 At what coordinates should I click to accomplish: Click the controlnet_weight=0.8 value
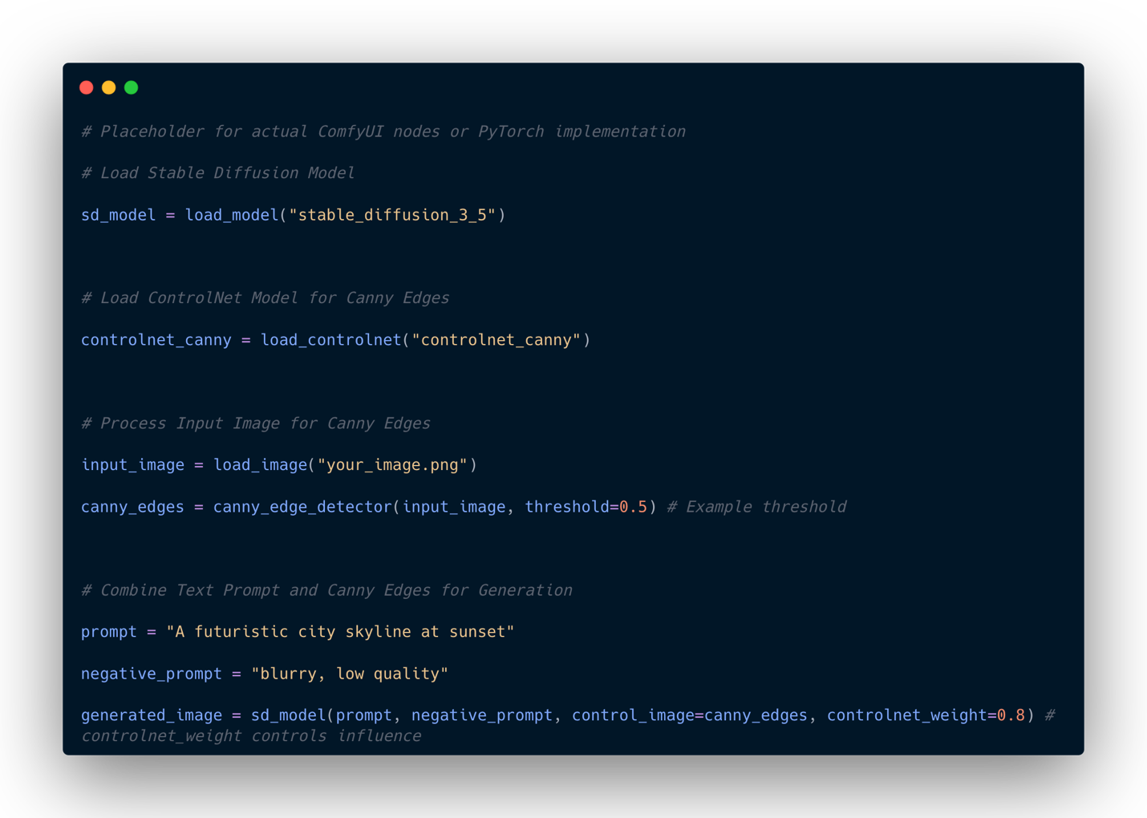926,715
